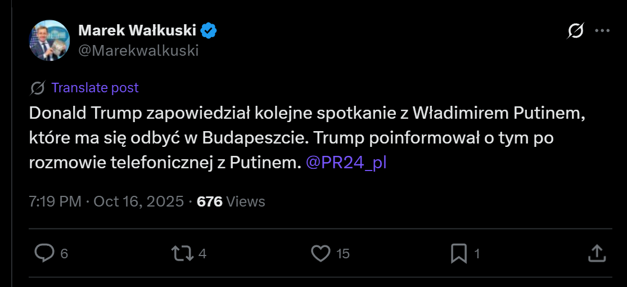Open the @Marekwalkuski handle link

tap(138, 50)
